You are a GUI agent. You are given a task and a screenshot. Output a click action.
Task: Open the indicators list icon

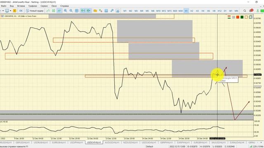click(x=101, y=11)
